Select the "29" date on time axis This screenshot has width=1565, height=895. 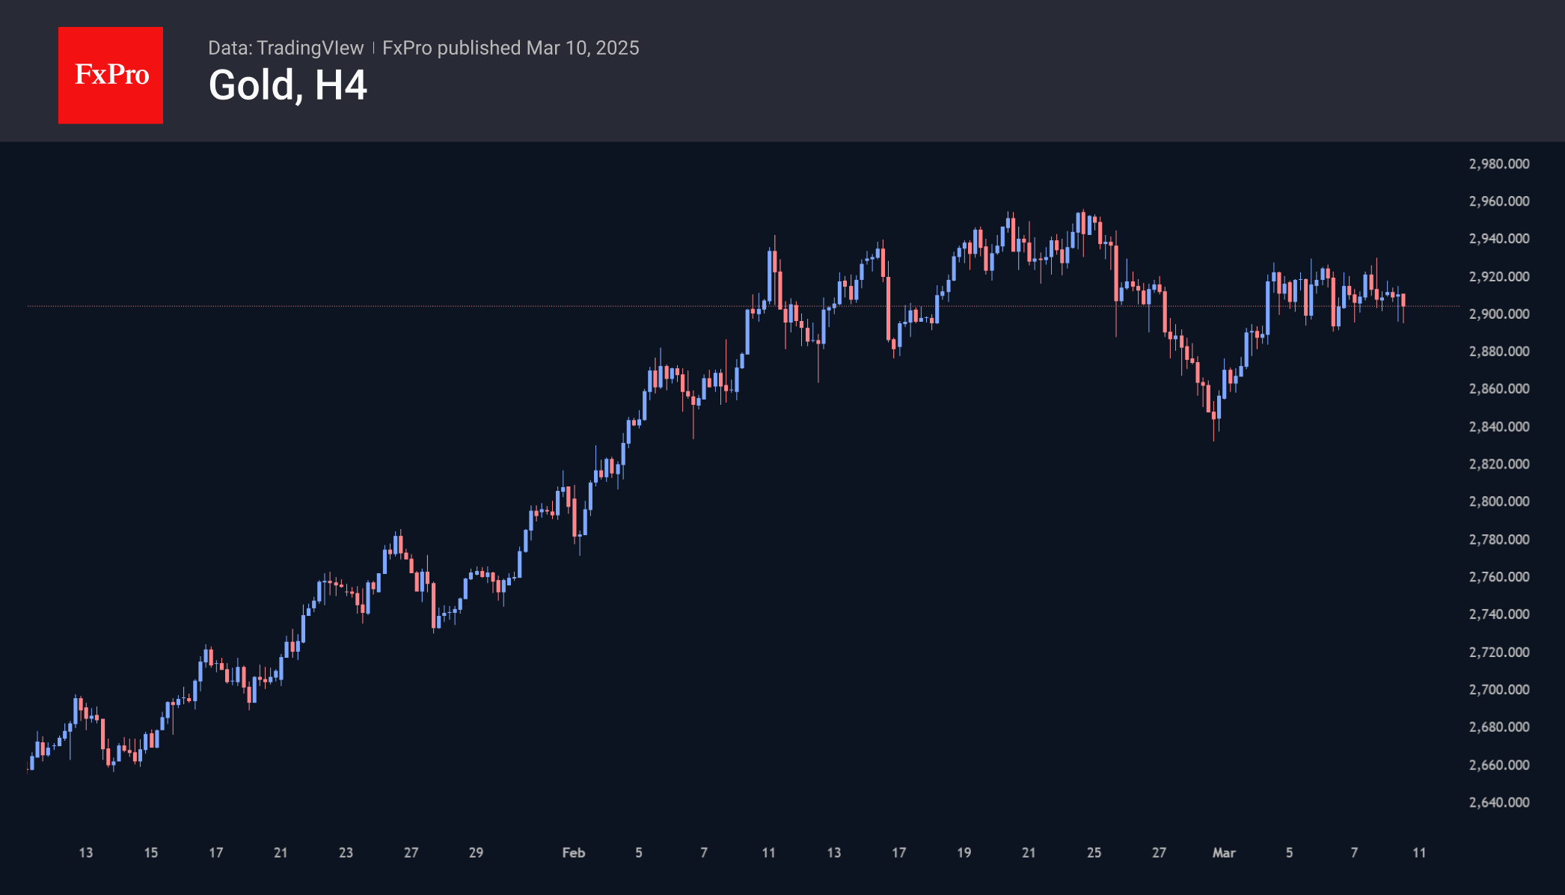pos(476,852)
